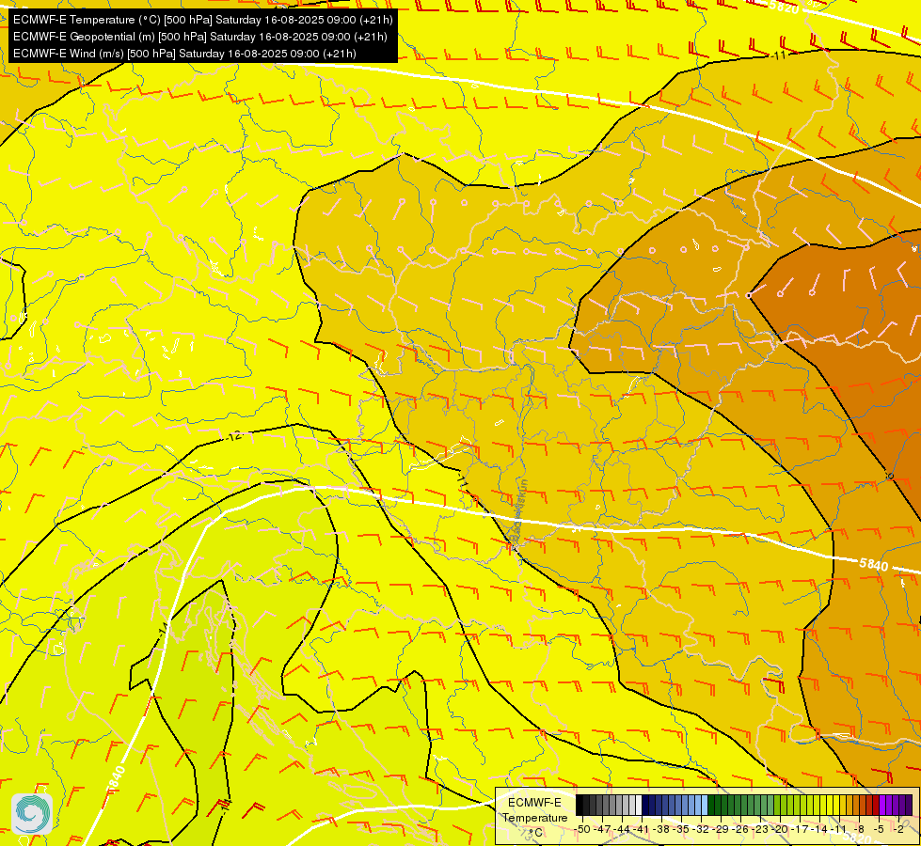The height and width of the screenshot is (846, 921).
Task: Click the black swatch at the legend's -50 end
Action: tap(580, 805)
